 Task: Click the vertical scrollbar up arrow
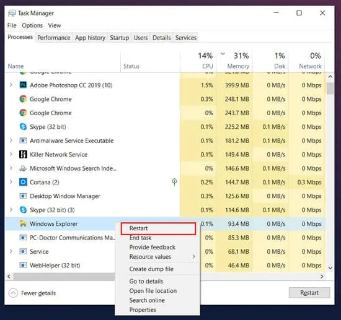330,77
